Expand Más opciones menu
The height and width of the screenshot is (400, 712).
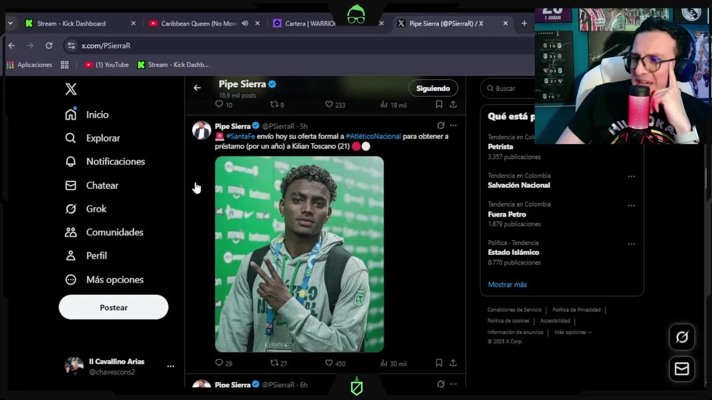(x=104, y=279)
